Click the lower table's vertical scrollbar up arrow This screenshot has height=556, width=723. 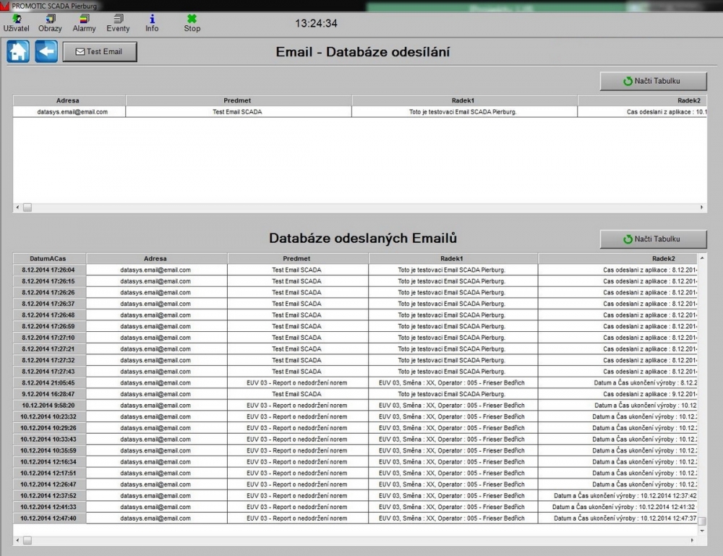tap(702, 258)
